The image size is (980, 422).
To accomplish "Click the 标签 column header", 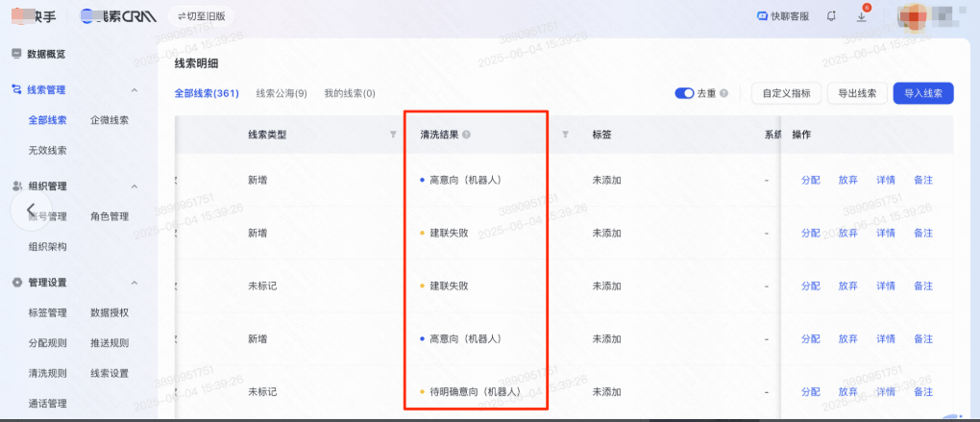I will (x=601, y=135).
